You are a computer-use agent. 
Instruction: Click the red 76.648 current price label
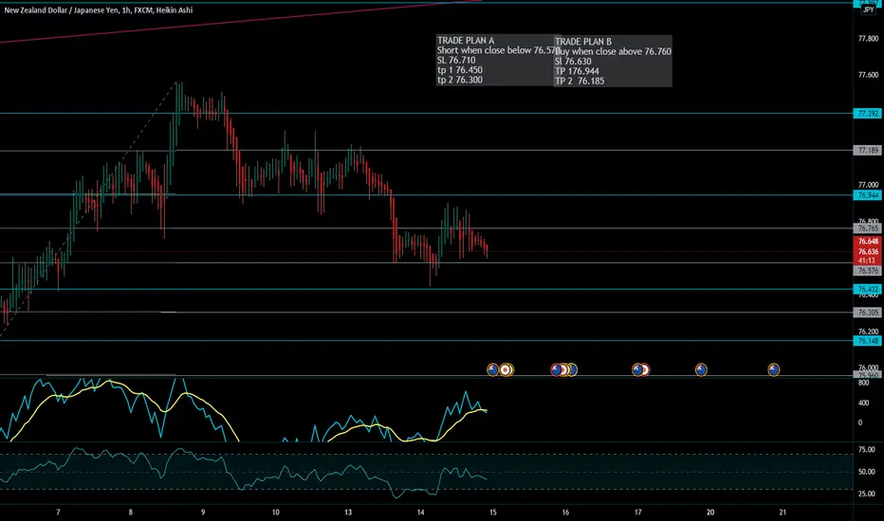coord(868,241)
